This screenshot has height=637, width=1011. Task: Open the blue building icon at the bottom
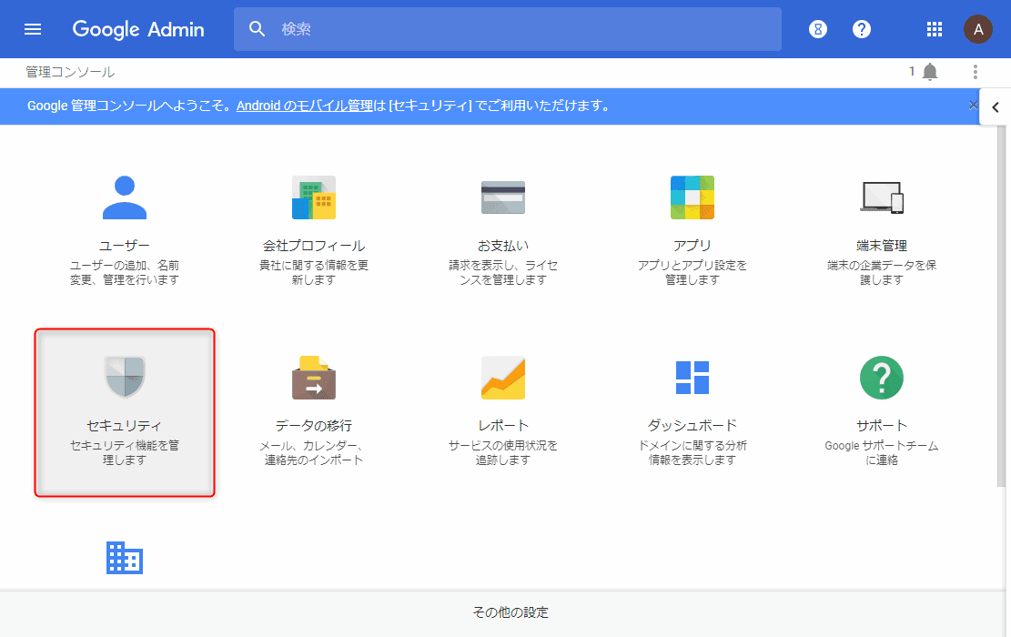(125, 557)
